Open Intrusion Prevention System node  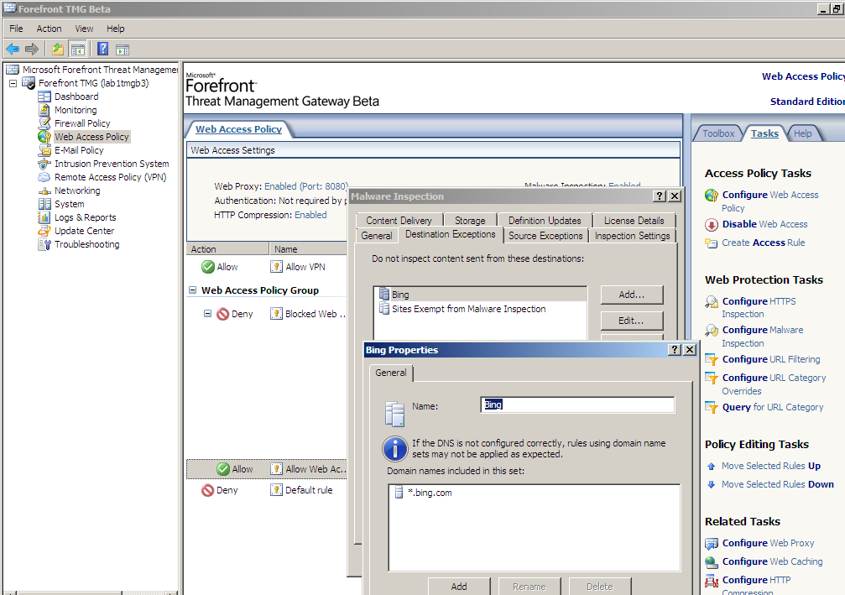point(112,164)
